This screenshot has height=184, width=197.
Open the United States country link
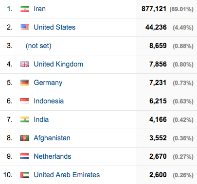click(x=54, y=27)
